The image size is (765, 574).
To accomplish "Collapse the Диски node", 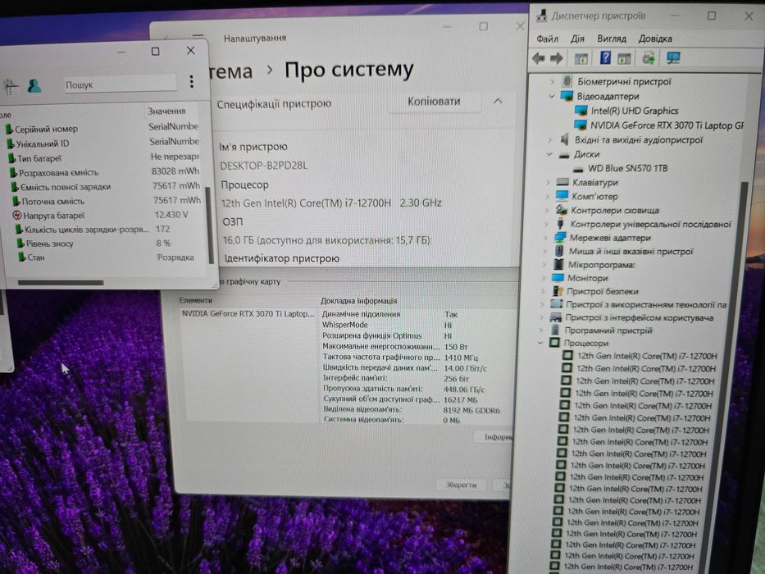I will pos(549,154).
